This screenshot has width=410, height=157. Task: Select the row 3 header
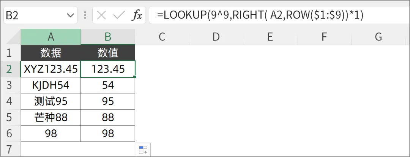[x=10, y=85]
